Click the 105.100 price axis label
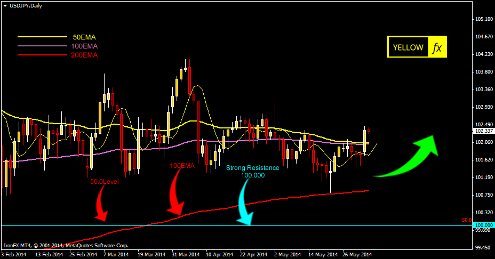Viewport: 495px width, 259px height. pos(482,19)
